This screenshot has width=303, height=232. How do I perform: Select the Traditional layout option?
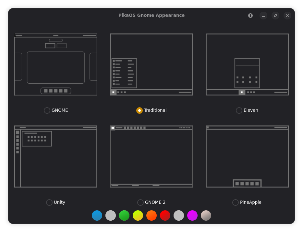point(139,110)
